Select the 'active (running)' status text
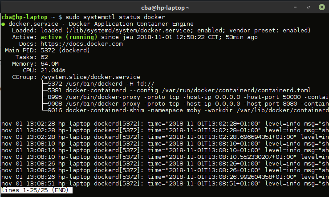329x197 pixels. pyautogui.click(x=69, y=37)
